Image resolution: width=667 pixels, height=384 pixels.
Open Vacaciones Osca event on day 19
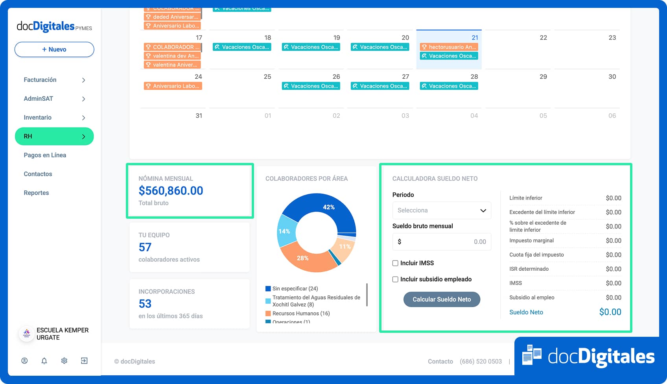tap(311, 47)
